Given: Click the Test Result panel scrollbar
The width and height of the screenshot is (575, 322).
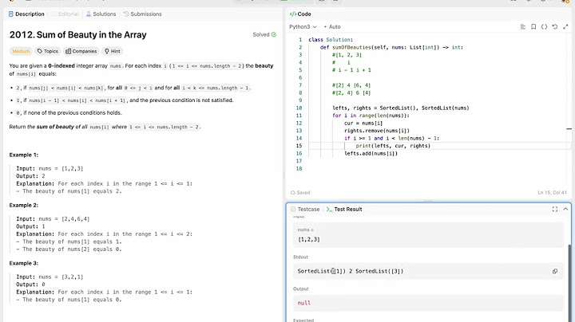Looking at the screenshot, I should pos(569,282).
